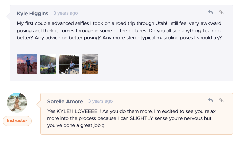Copy link icon on Kyle Higgins' comment

tap(221, 12)
